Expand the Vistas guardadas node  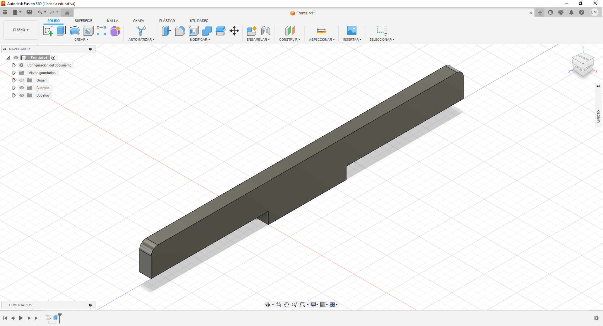(14, 73)
